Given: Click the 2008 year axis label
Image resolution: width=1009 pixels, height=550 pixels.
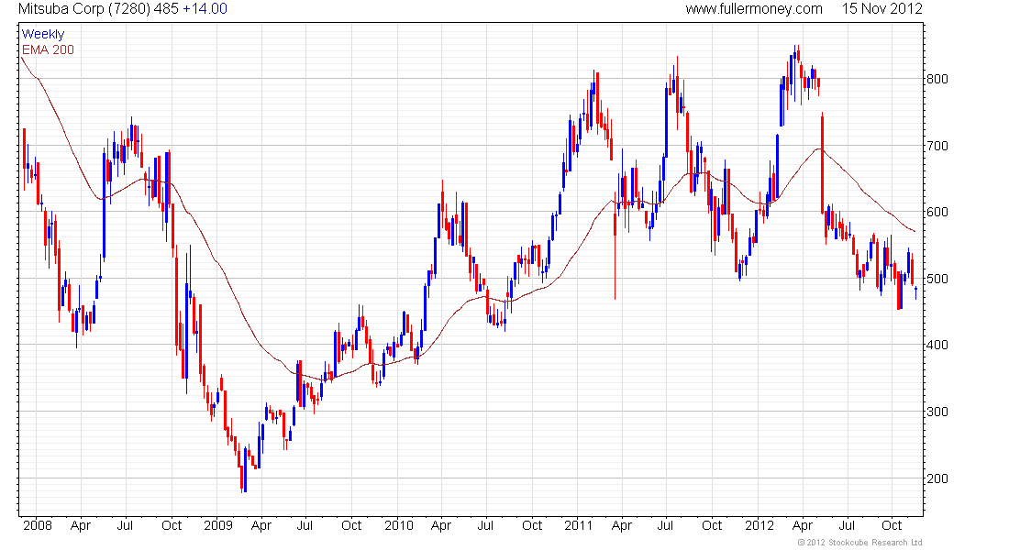Looking at the screenshot, I should point(38,525).
